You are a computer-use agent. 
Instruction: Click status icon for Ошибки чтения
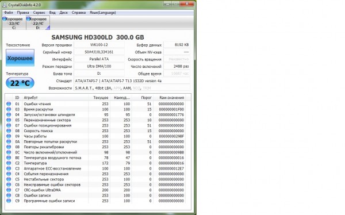point(9,104)
